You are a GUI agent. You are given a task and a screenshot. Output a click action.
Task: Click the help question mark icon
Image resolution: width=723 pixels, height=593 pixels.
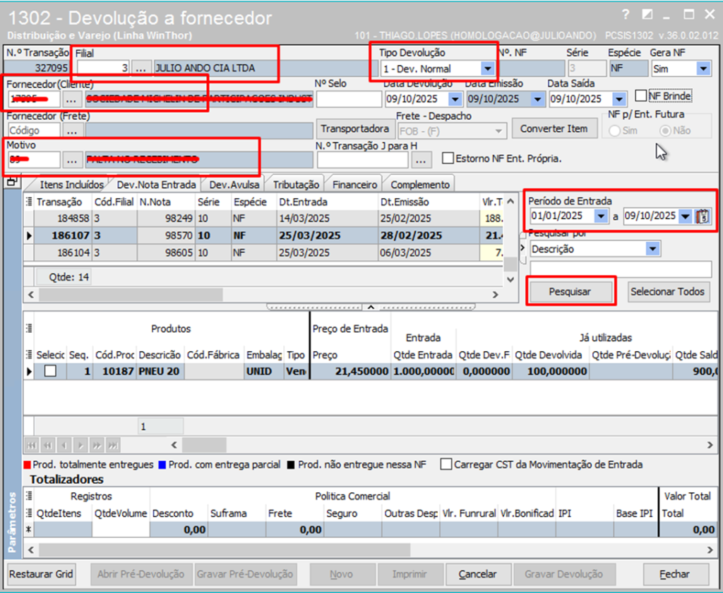(626, 15)
